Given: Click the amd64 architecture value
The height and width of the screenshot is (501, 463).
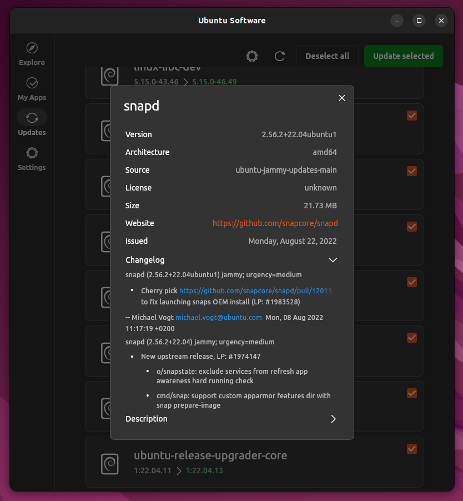Looking at the screenshot, I should pyautogui.click(x=325, y=152).
